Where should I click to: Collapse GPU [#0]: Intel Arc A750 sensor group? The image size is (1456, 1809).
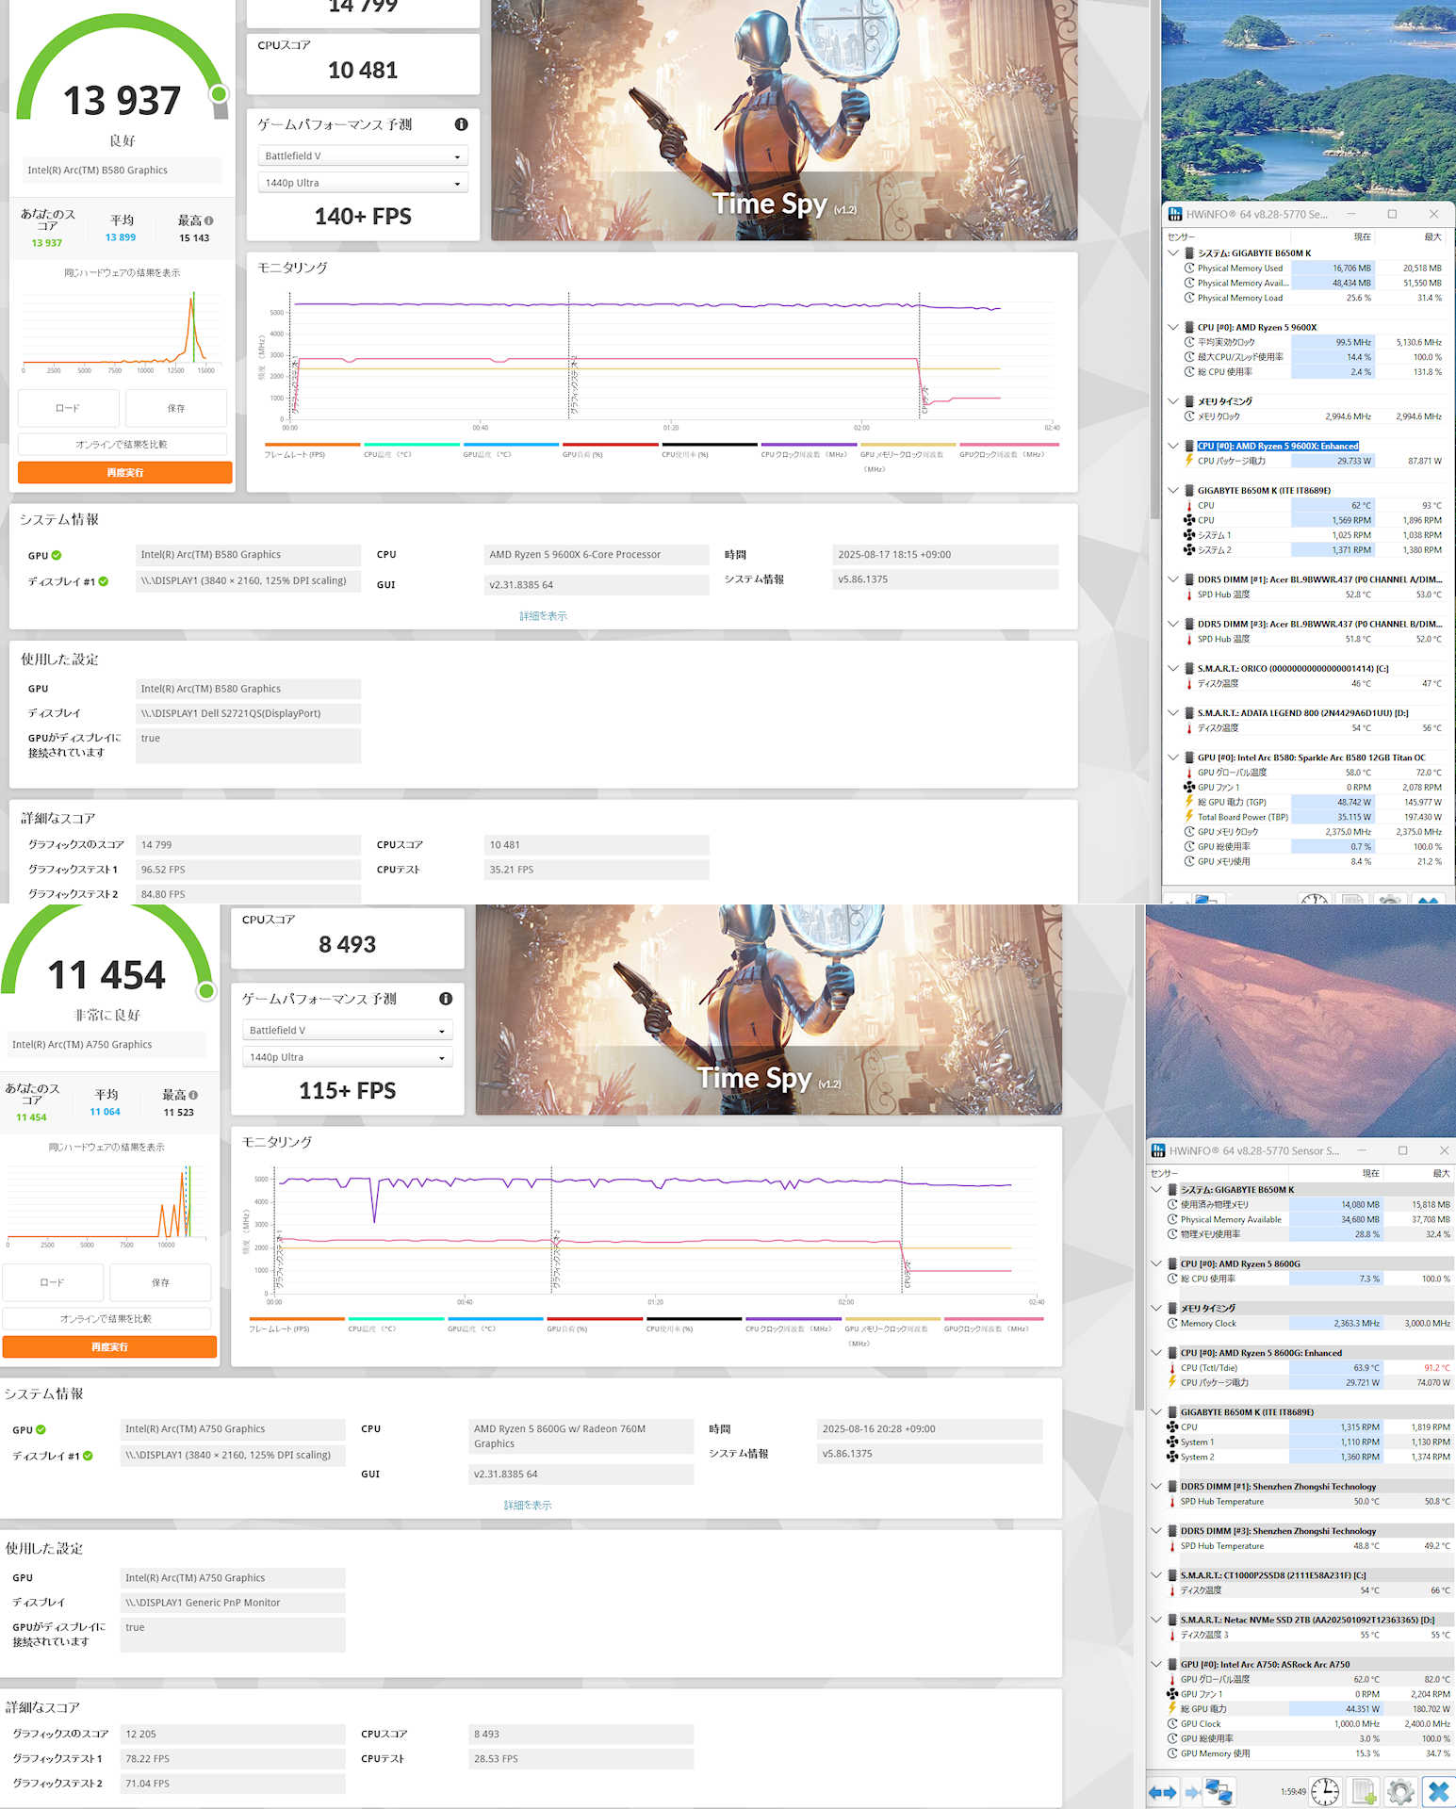(1156, 1664)
